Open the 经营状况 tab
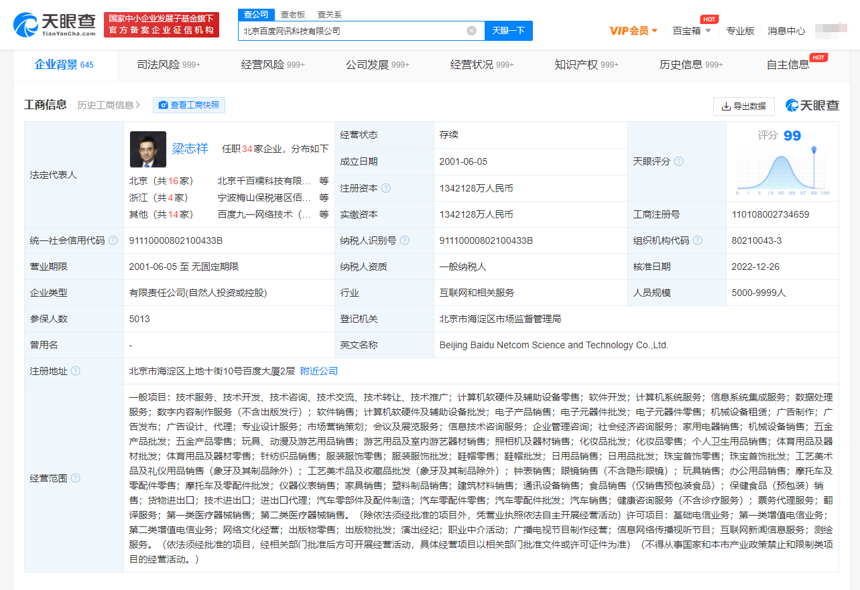This screenshot has height=590, width=860. [x=482, y=65]
